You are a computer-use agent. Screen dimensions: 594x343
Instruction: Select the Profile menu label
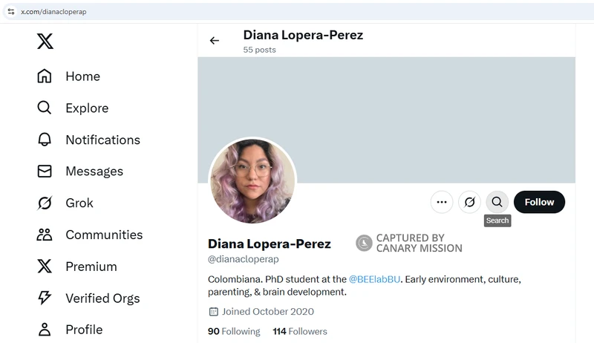click(84, 330)
